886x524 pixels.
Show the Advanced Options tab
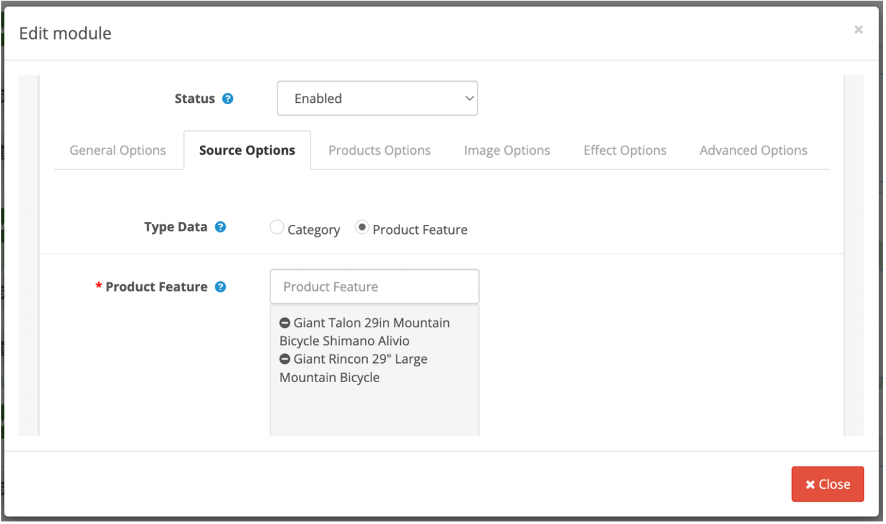(x=753, y=151)
